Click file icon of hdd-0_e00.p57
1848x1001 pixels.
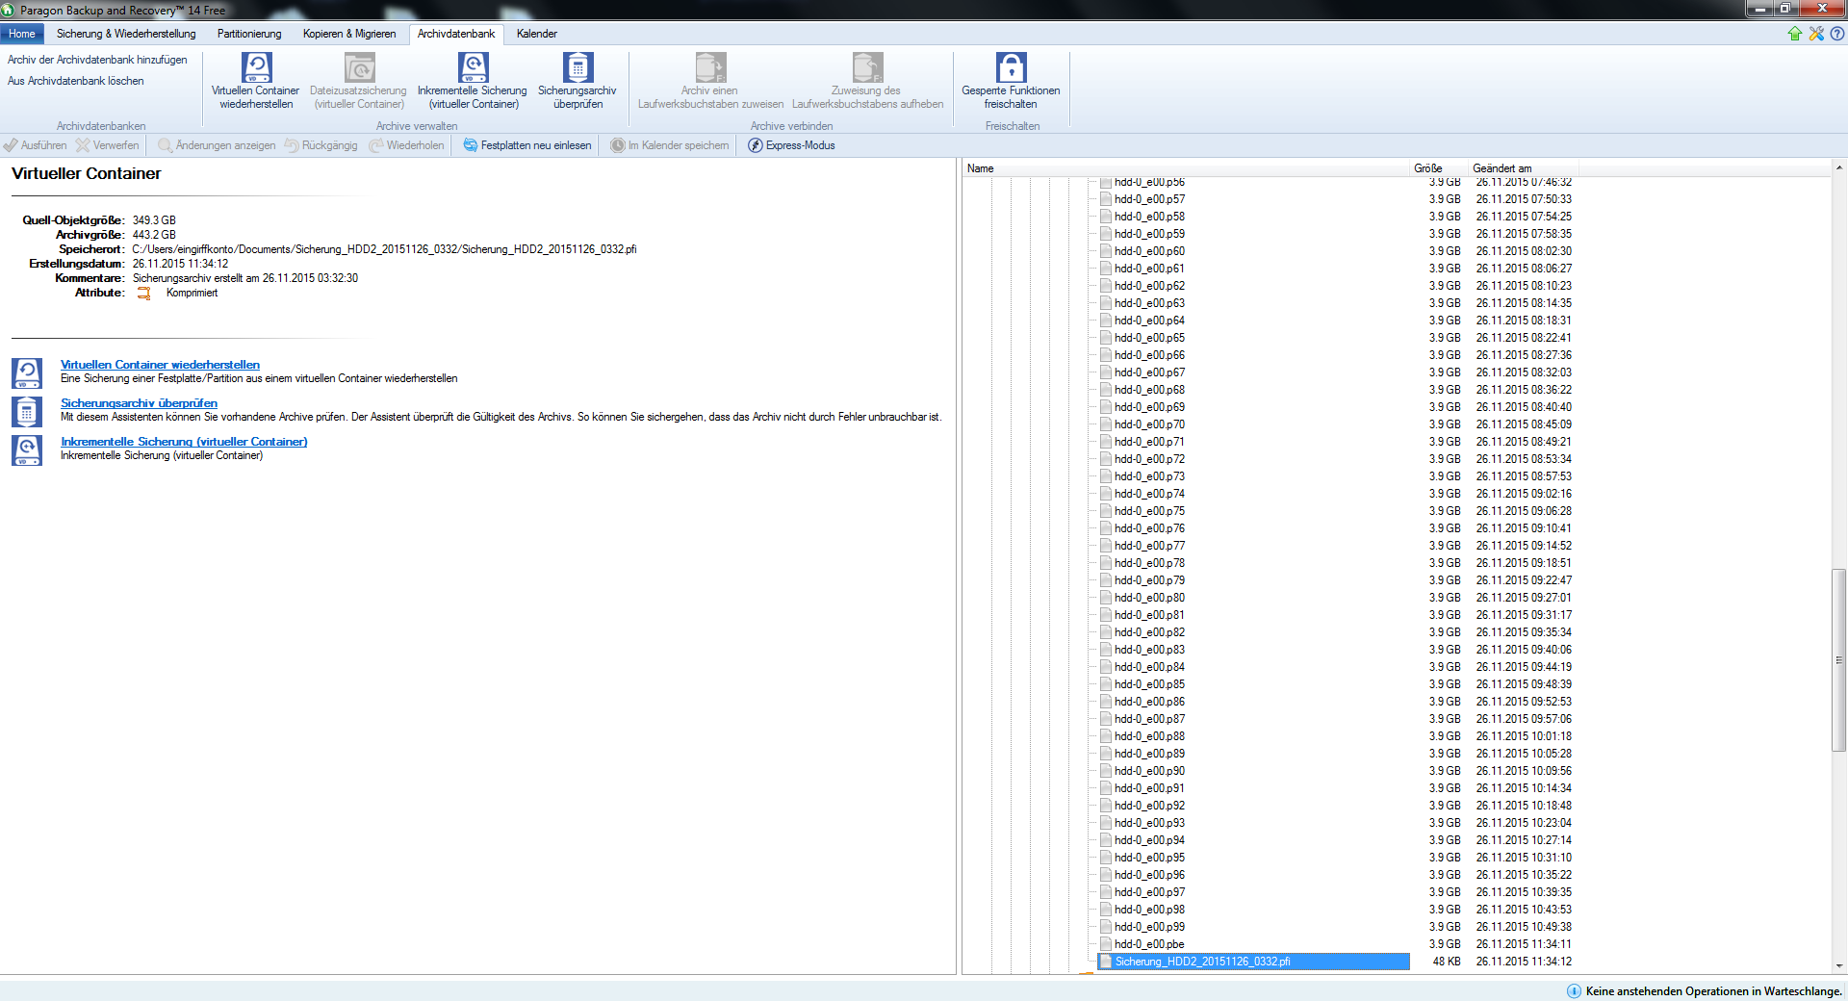[1106, 199]
